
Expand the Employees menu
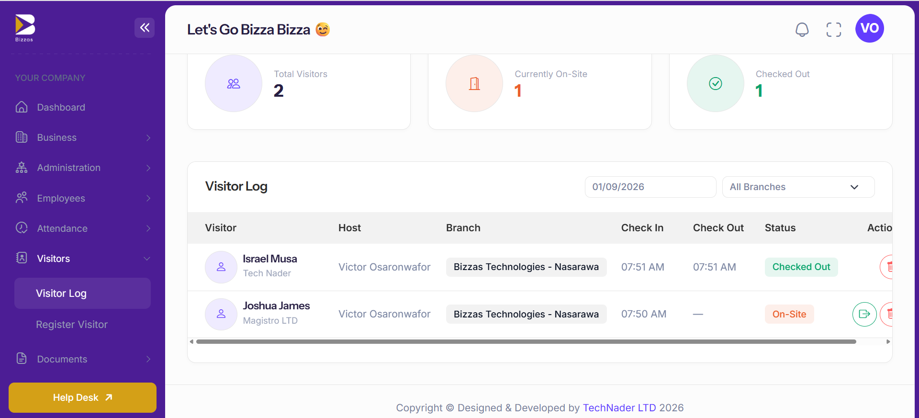[x=82, y=198]
